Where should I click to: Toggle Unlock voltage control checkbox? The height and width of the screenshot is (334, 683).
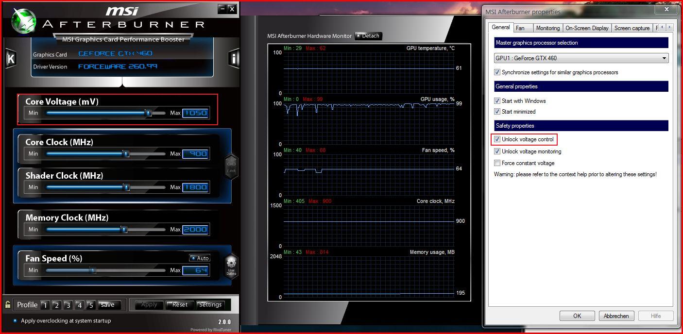click(x=497, y=139)
